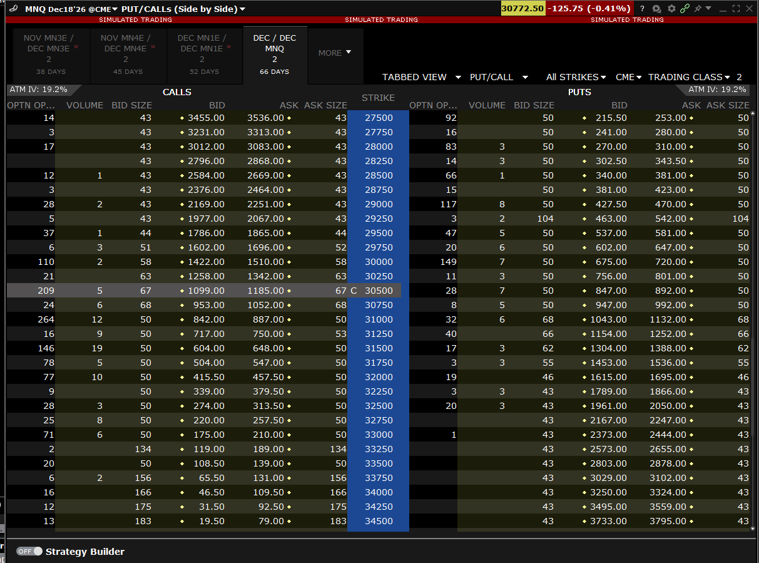Image resolution: width=759 pixels, height=563 pixels.
Task: Click call open interest 264
Action: (x=46, y=319)
